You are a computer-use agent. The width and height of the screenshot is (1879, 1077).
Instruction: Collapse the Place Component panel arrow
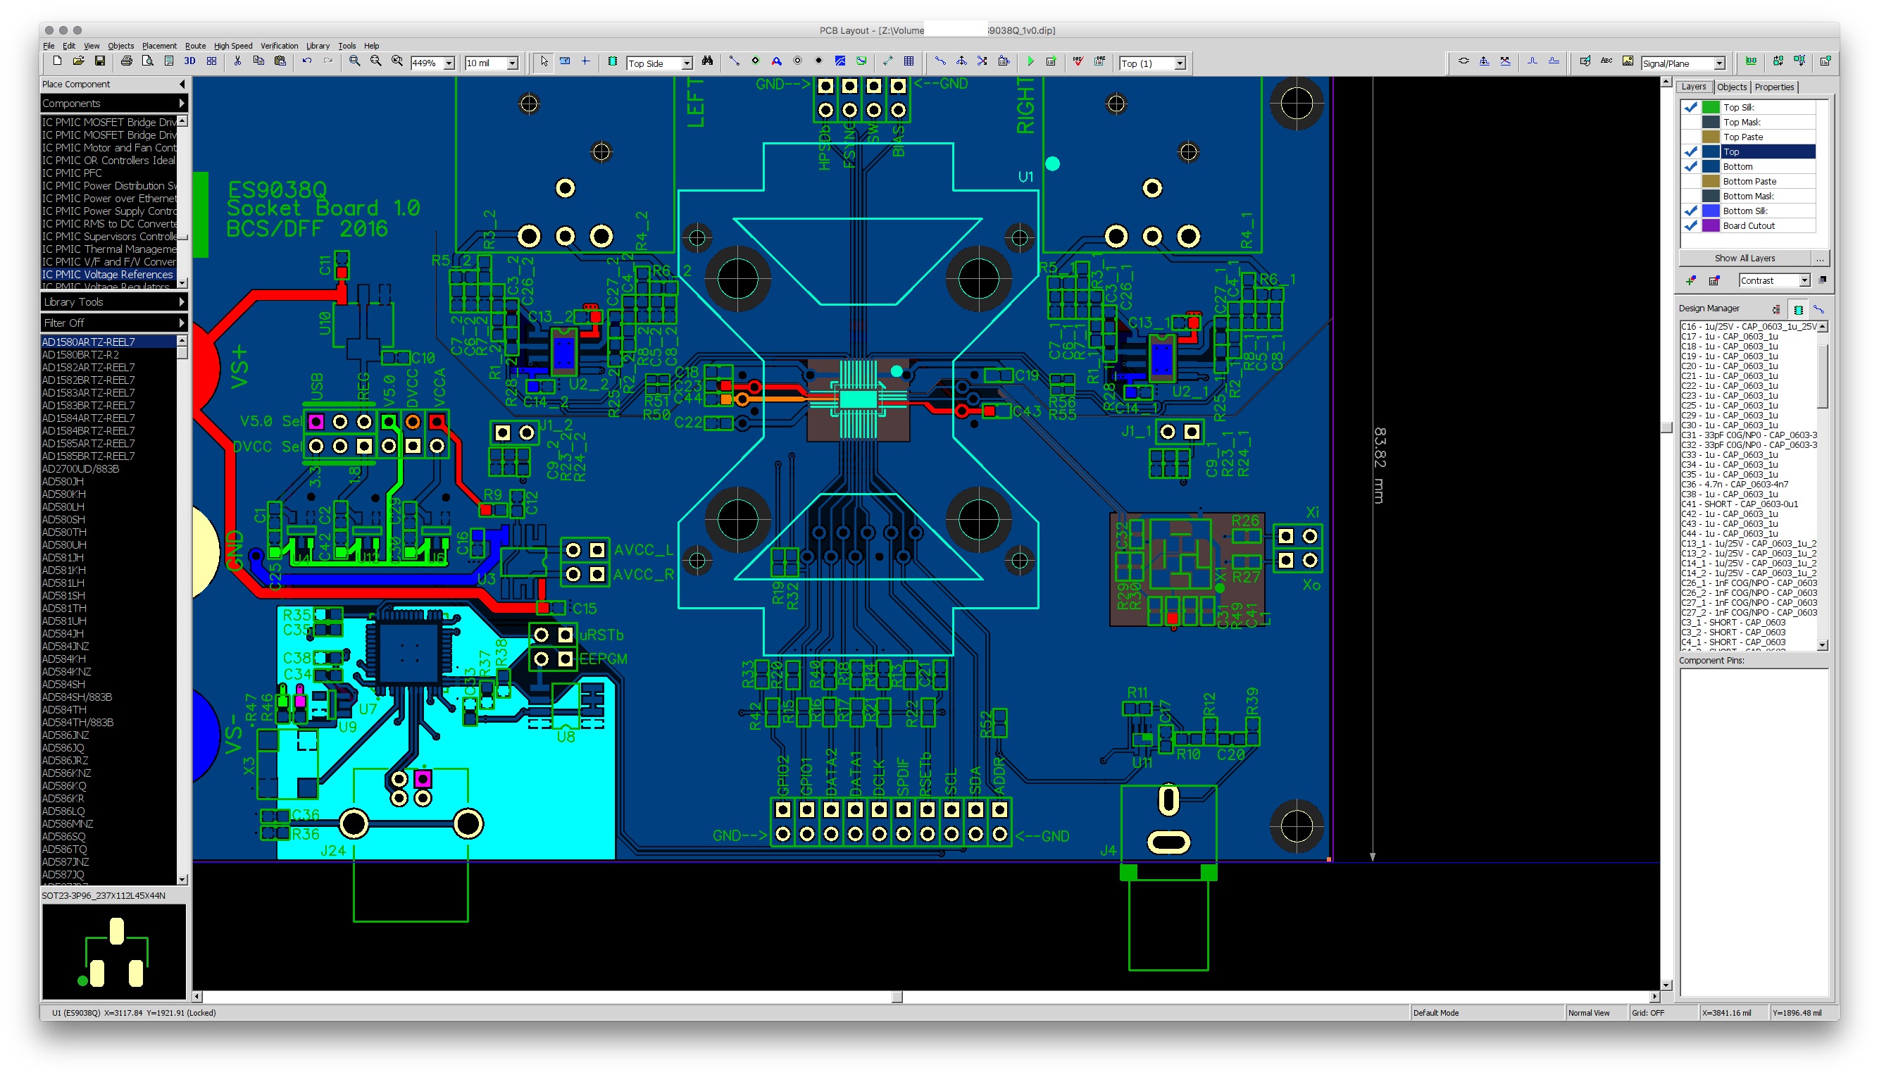[182, 85]
